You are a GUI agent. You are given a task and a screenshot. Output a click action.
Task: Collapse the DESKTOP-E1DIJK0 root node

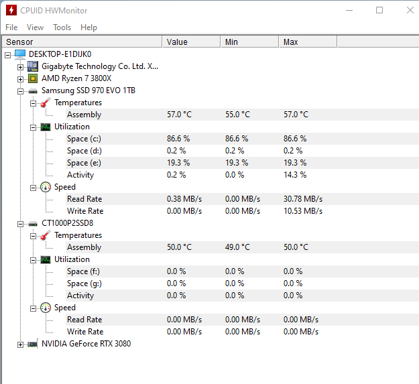click(8, 55)
